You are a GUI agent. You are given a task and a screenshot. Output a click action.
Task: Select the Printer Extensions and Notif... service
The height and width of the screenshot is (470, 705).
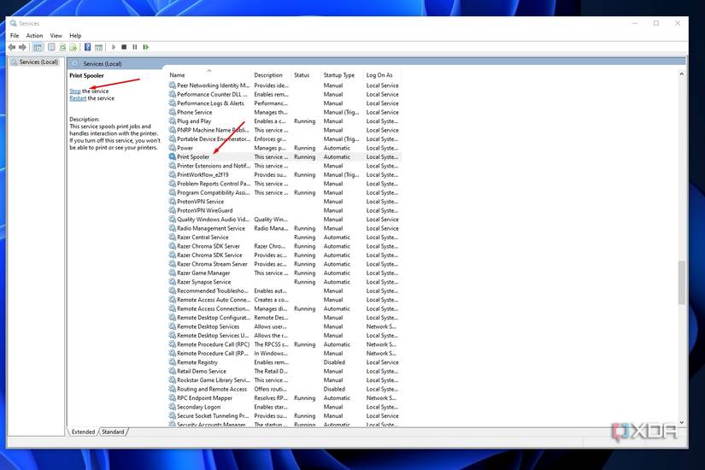pyautogui.click(x=214, y=166)
